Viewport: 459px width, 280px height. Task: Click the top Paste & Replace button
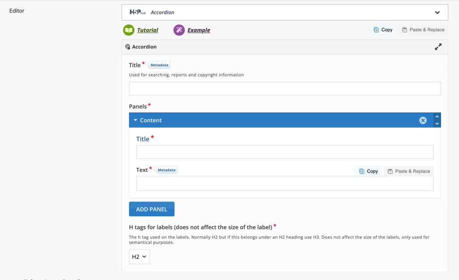pyautogui.click(x=423, y=30)
